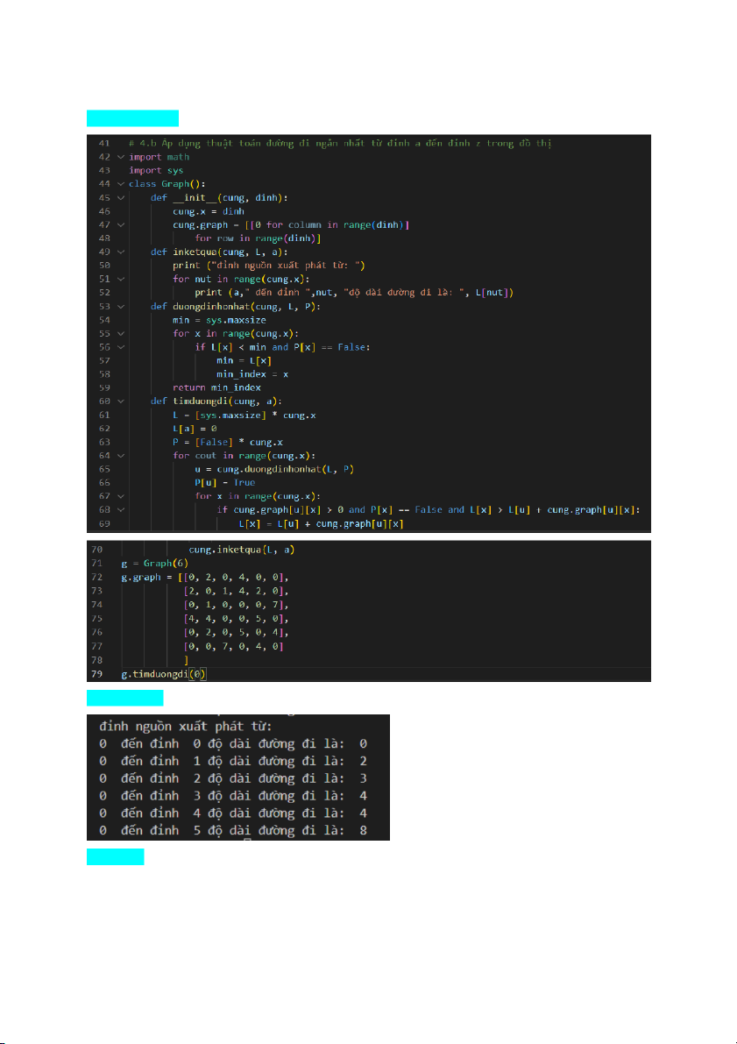Click matrix row '[0, 2, 0, 5, 0, 4],'

[237, 633]
